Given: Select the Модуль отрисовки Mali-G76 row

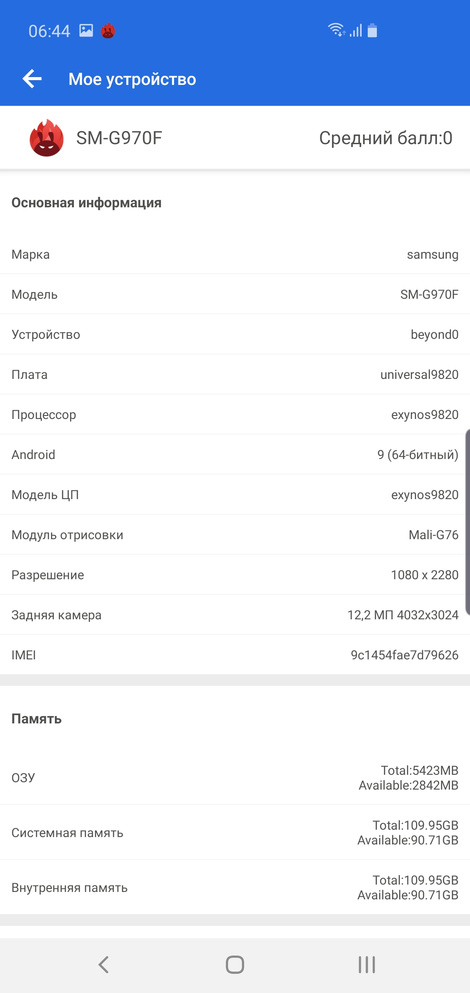Looking at the screenshot, I should pyautogui.click(x=235, y=535).
